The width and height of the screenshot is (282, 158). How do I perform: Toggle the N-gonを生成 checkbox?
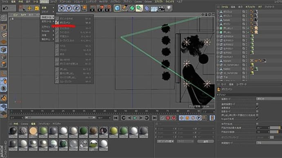tap(257, 119)
